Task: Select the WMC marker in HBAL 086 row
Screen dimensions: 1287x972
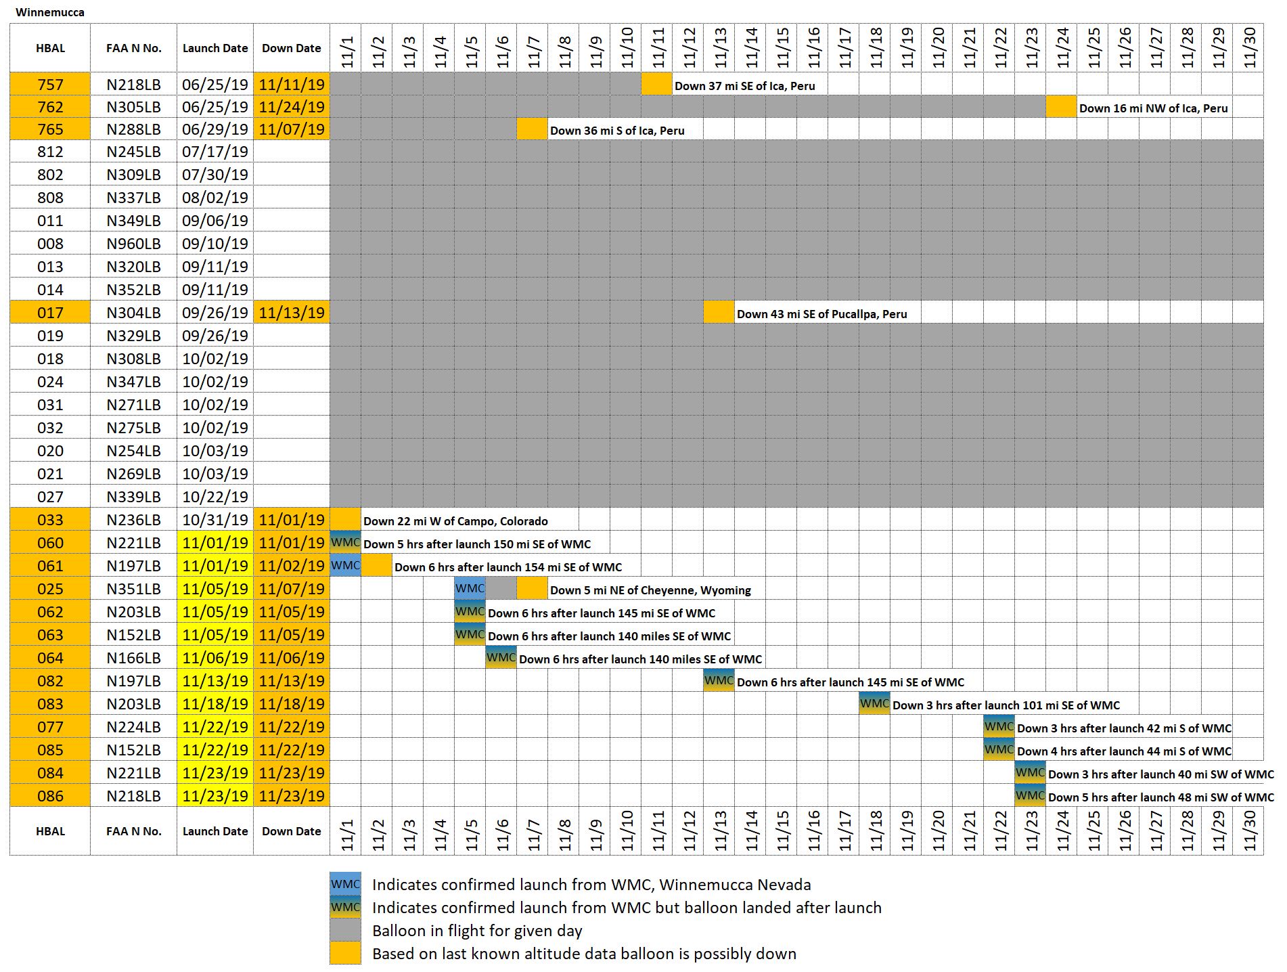Action: click(x=1030, y=796)
